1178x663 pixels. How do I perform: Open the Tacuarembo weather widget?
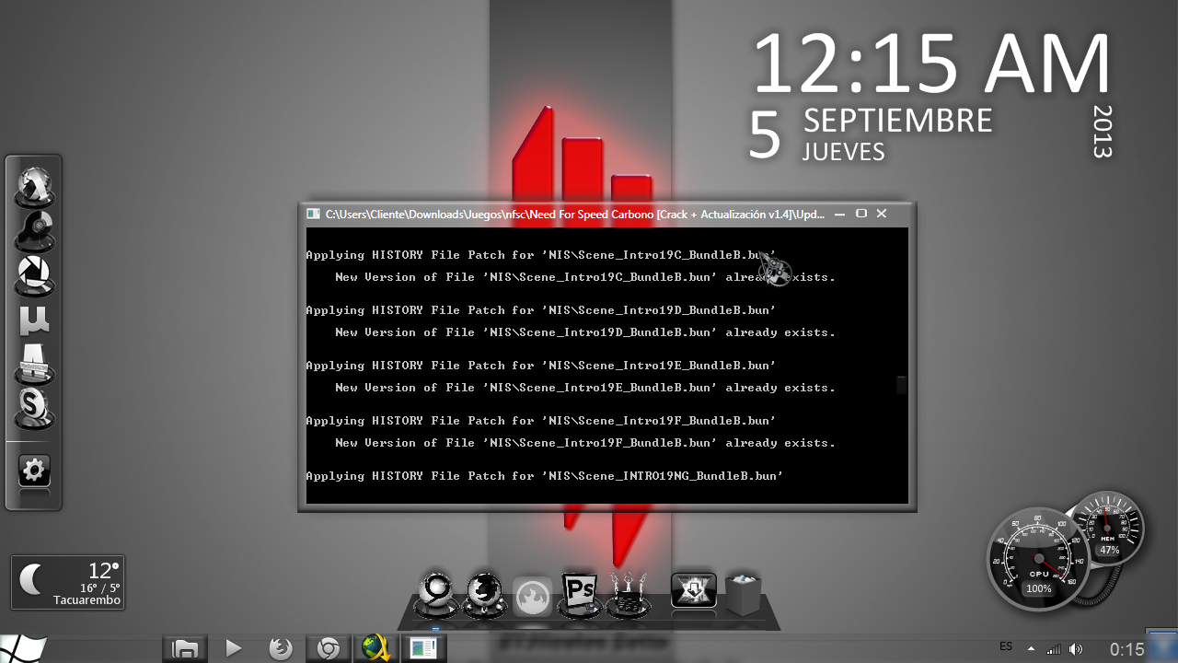pos(68,582)
